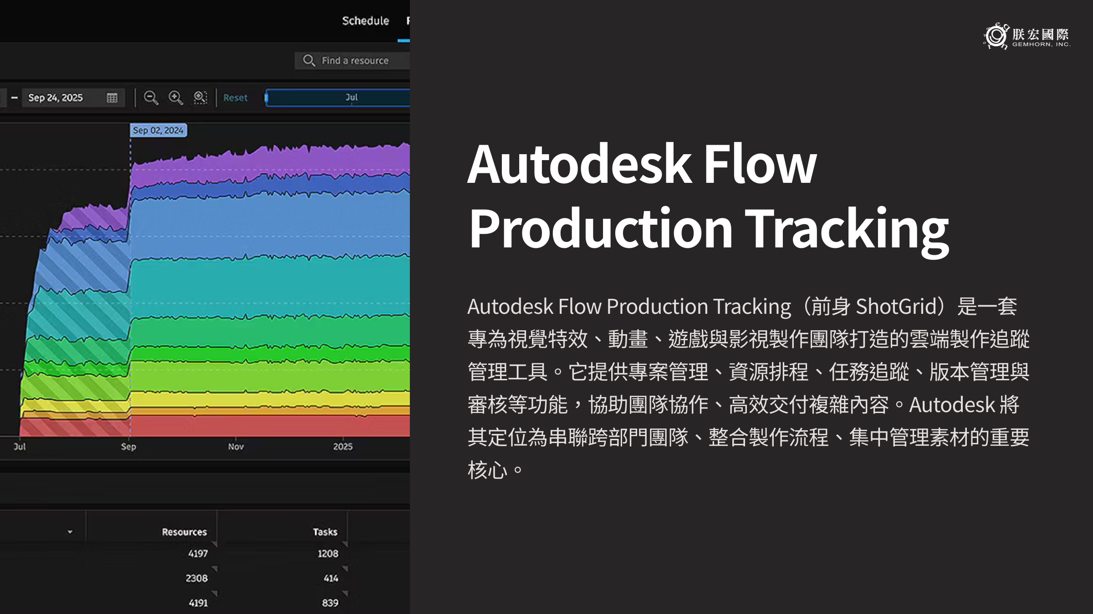Zoom in the timeline chart

pyautogui.click(x=175, y=98)
